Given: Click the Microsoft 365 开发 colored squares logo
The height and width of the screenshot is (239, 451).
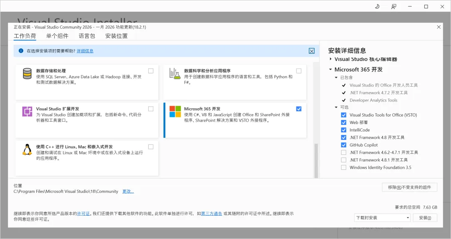Looking at the screenshot, I should [175, 111].
